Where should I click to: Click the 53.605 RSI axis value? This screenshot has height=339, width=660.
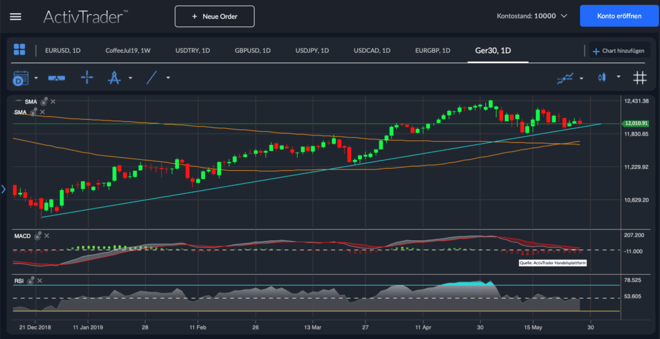click(633, 296)
